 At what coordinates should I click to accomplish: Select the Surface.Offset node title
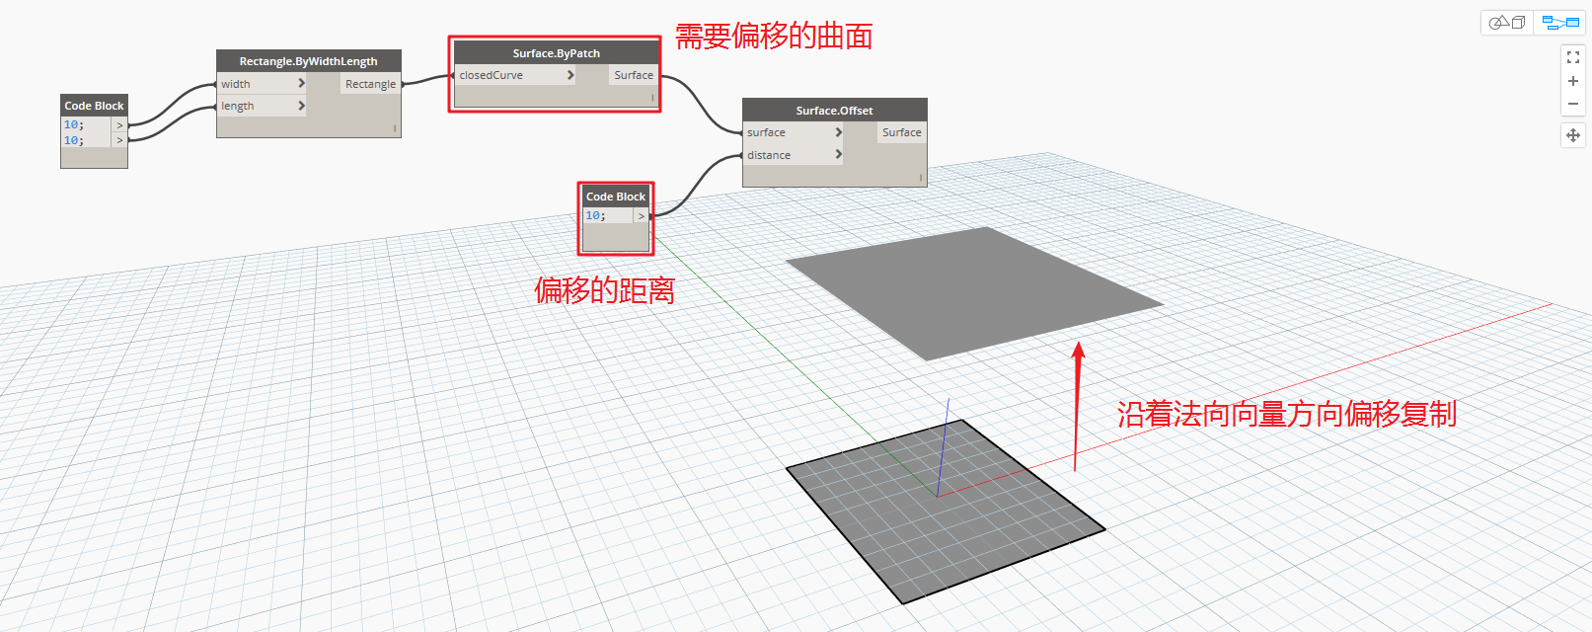pos(835,111)
